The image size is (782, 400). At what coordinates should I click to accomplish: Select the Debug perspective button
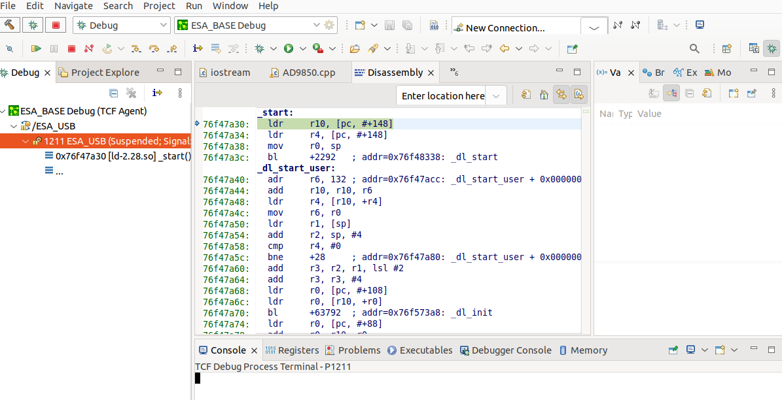771,48
